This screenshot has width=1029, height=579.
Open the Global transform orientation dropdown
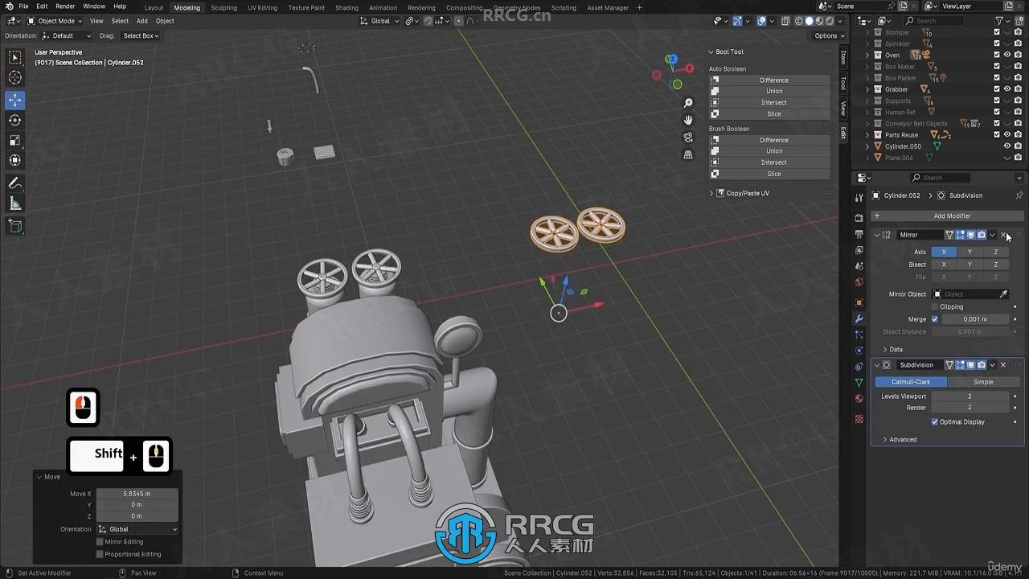[380, 21]
